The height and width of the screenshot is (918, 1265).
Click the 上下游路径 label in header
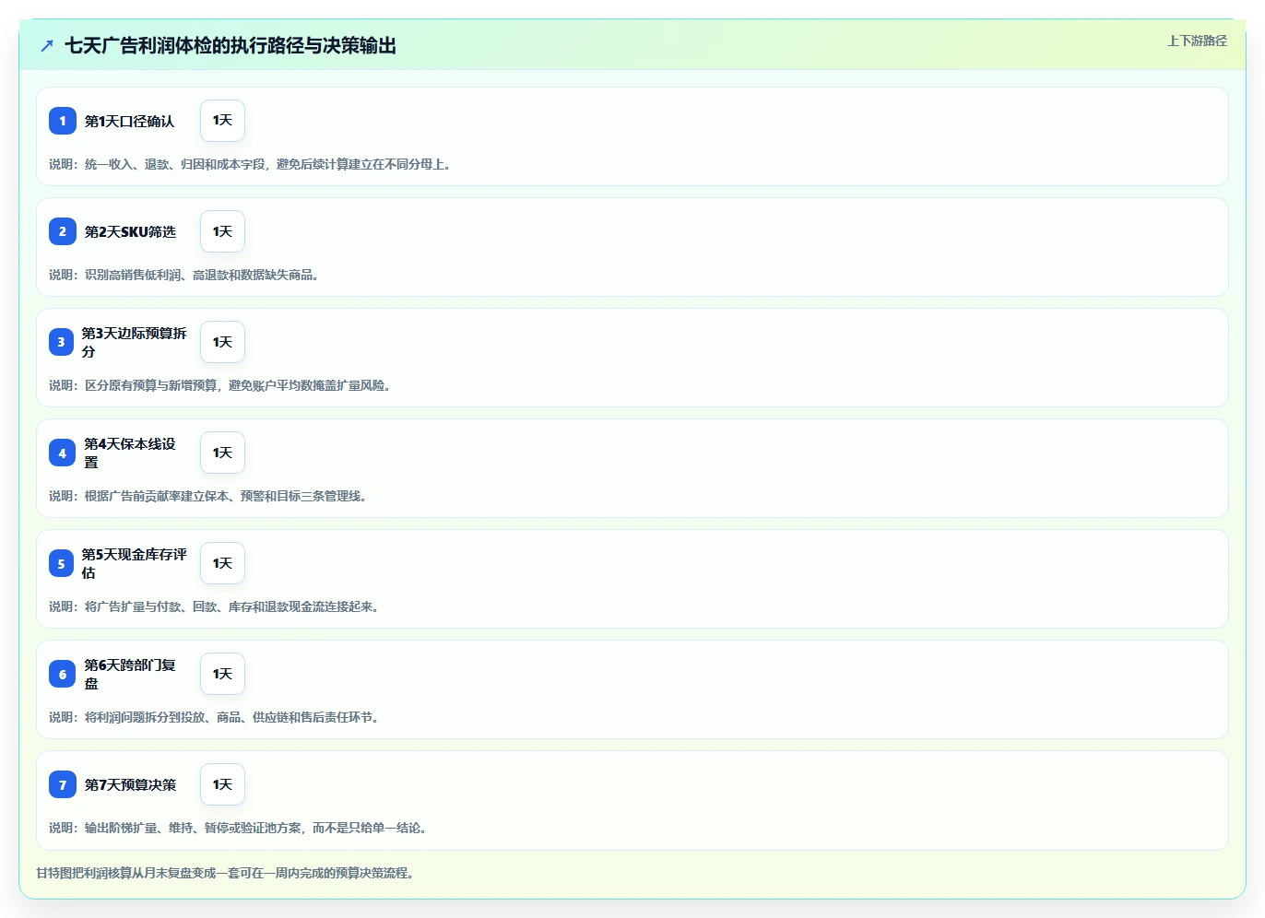tap(1197, 41)
